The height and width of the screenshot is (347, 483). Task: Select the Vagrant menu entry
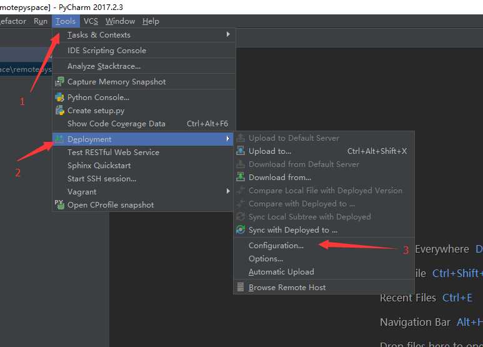(x=144, y=192)
